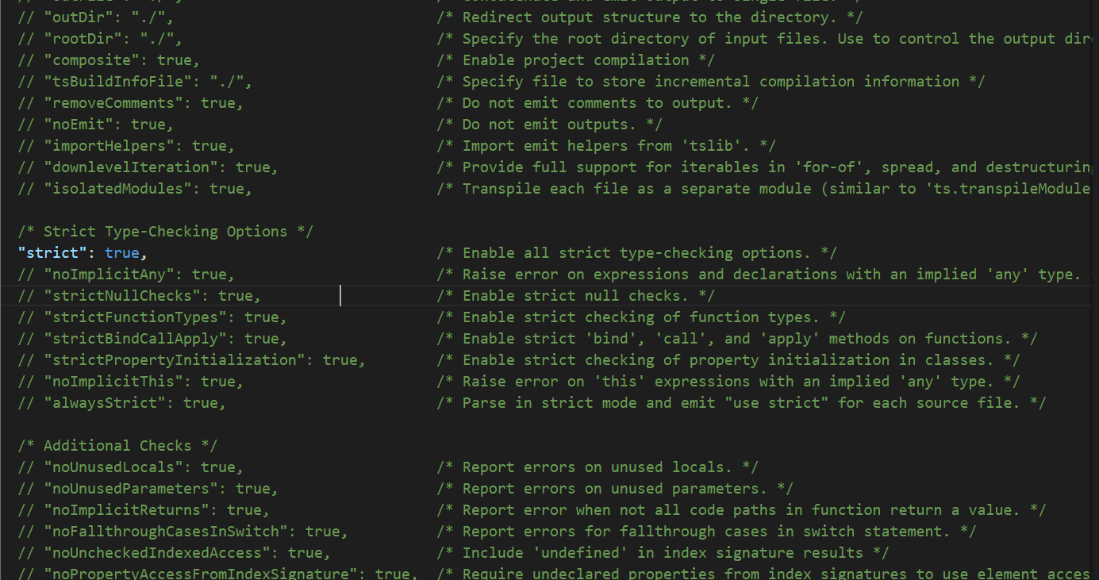This screenshot has height=580, width=1099.
Task: Click the comment about incremental compilation information
Action: [711, 82]
